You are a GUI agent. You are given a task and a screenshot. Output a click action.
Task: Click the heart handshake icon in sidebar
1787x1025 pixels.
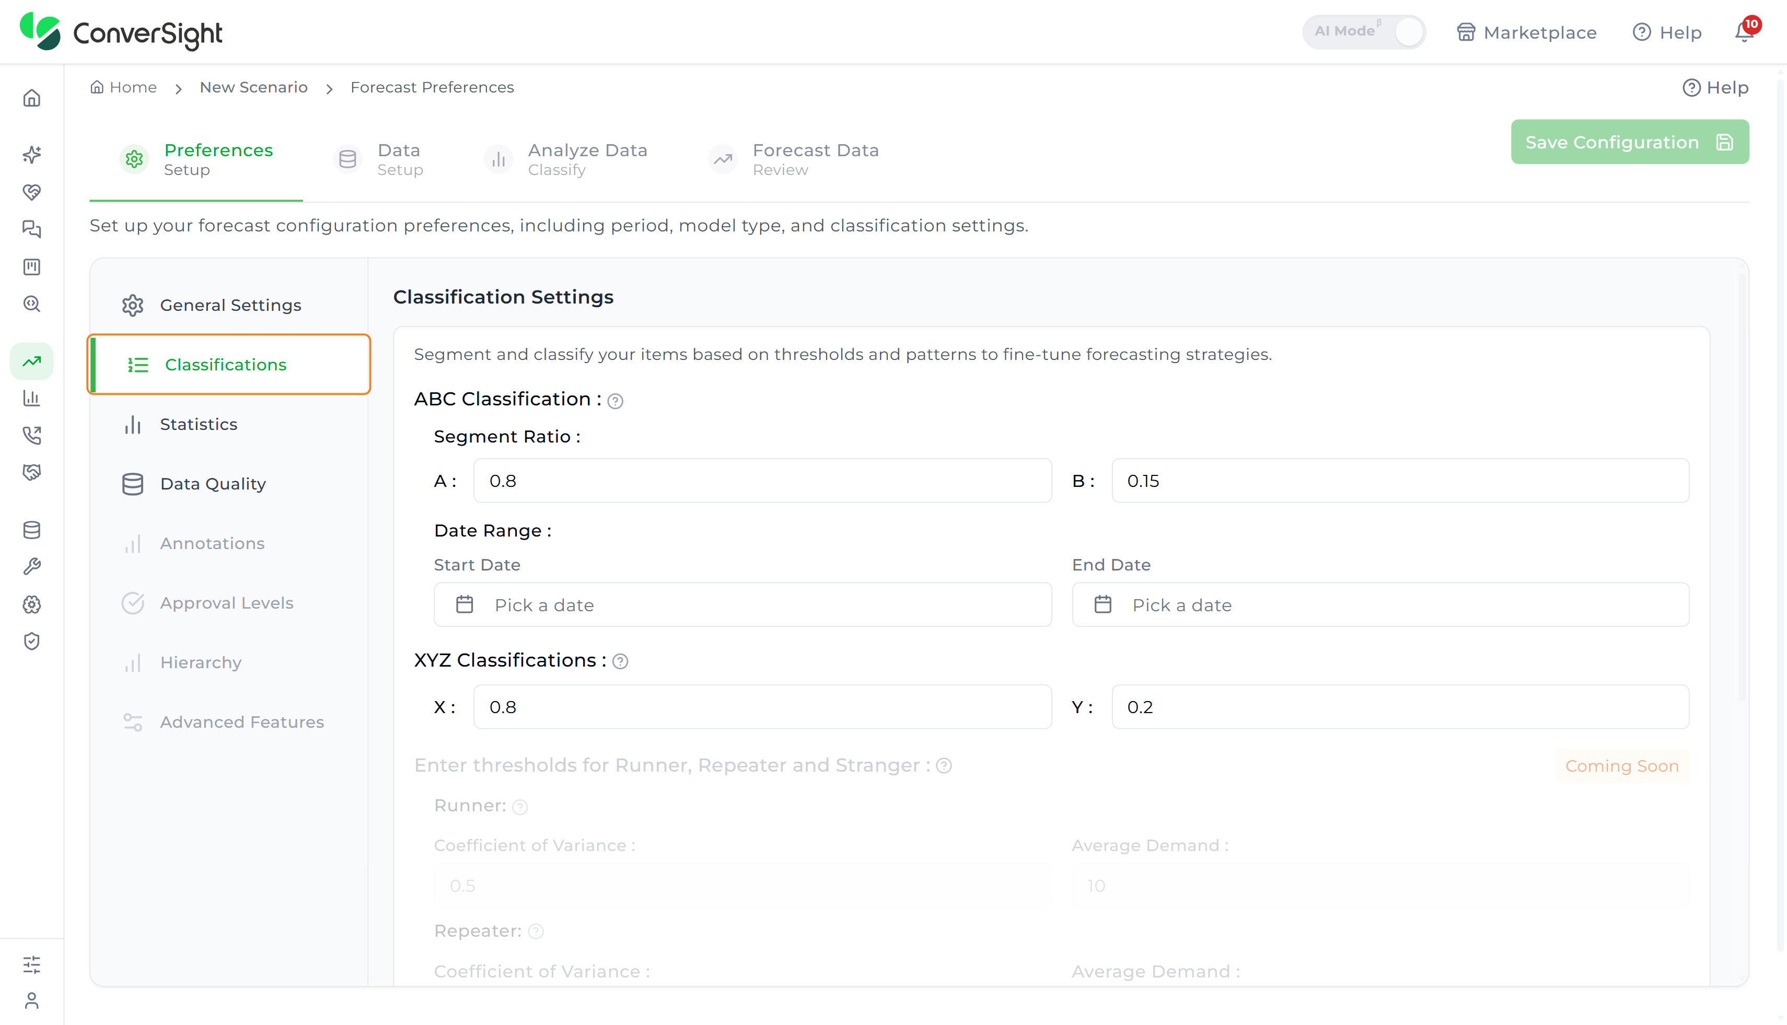click(32, 192)
